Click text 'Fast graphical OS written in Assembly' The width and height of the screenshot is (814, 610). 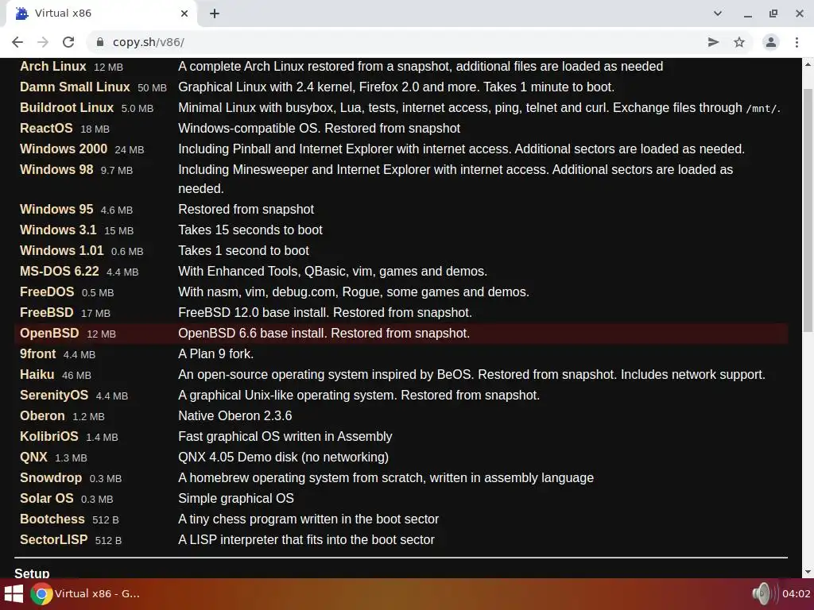pos(285,436)
